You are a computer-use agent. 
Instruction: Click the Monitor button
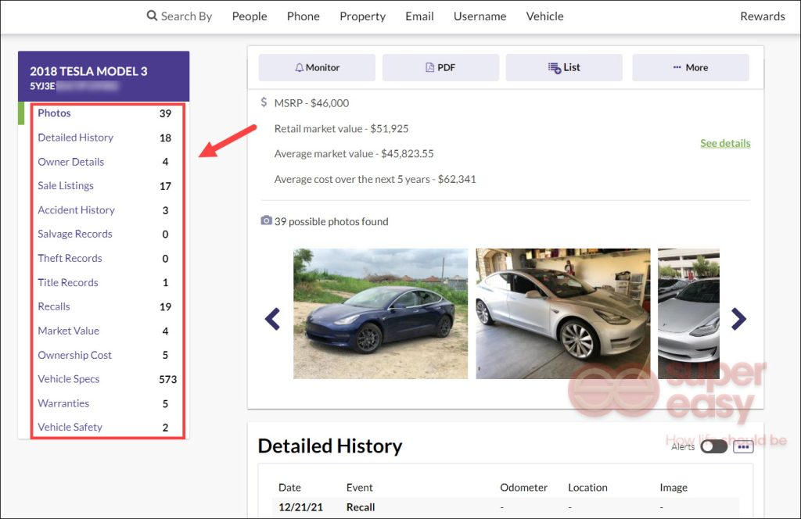pos(317,67)
